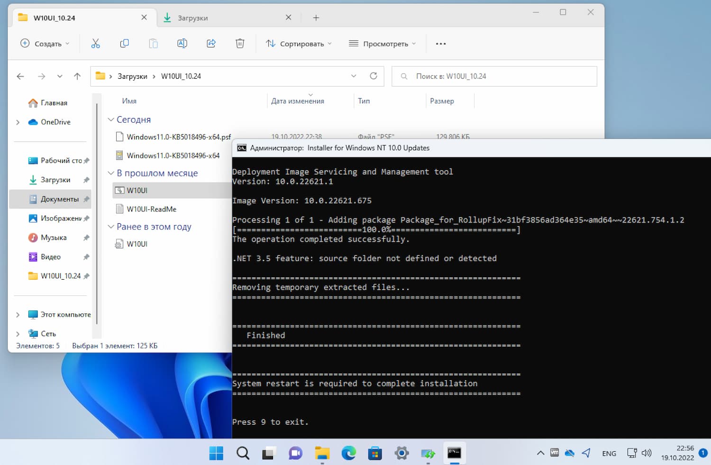Click ENG language indicator in tray
The height and width of the screenshot is (465, 711).
(609, 454)
